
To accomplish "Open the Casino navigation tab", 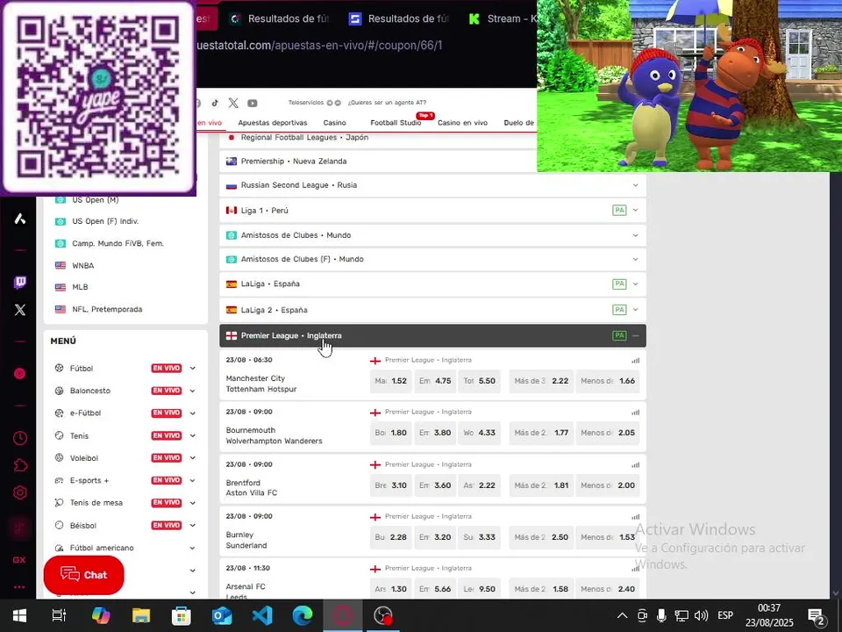I will point(334,123).
